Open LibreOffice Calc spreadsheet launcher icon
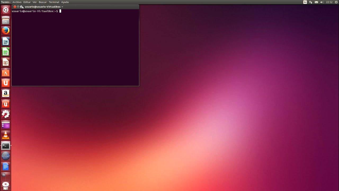This screenshot has height=191, width=339. pos(6,52)
